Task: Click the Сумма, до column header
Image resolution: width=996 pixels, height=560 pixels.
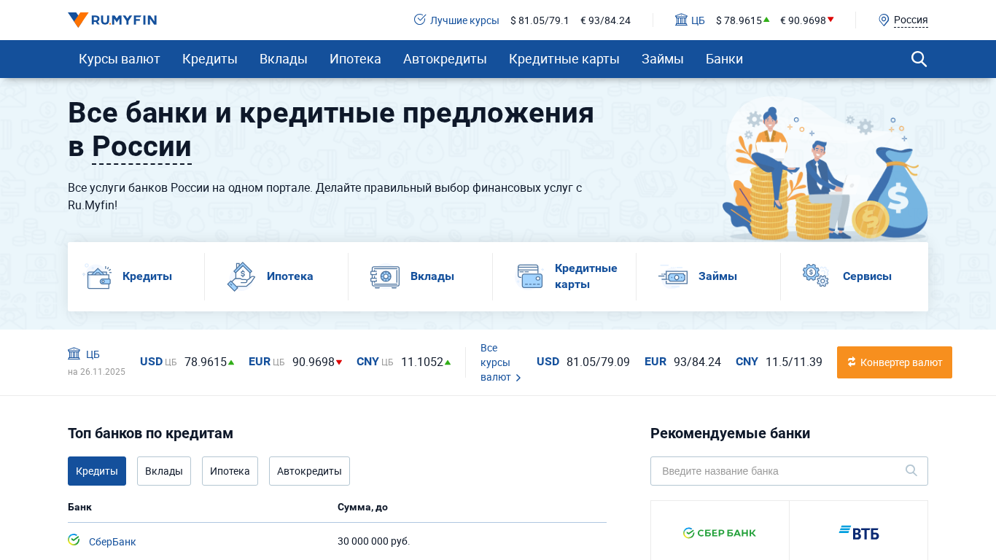Action: (x=362, y=507)
